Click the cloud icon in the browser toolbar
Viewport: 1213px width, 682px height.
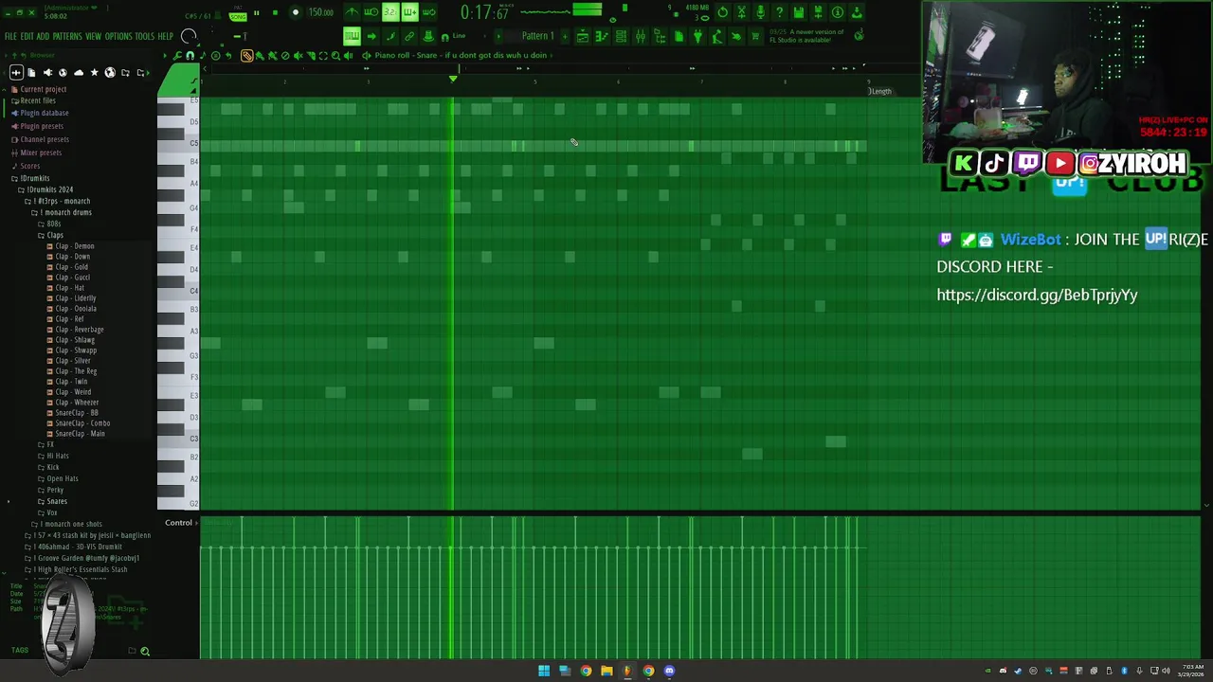tap(79, 73)
